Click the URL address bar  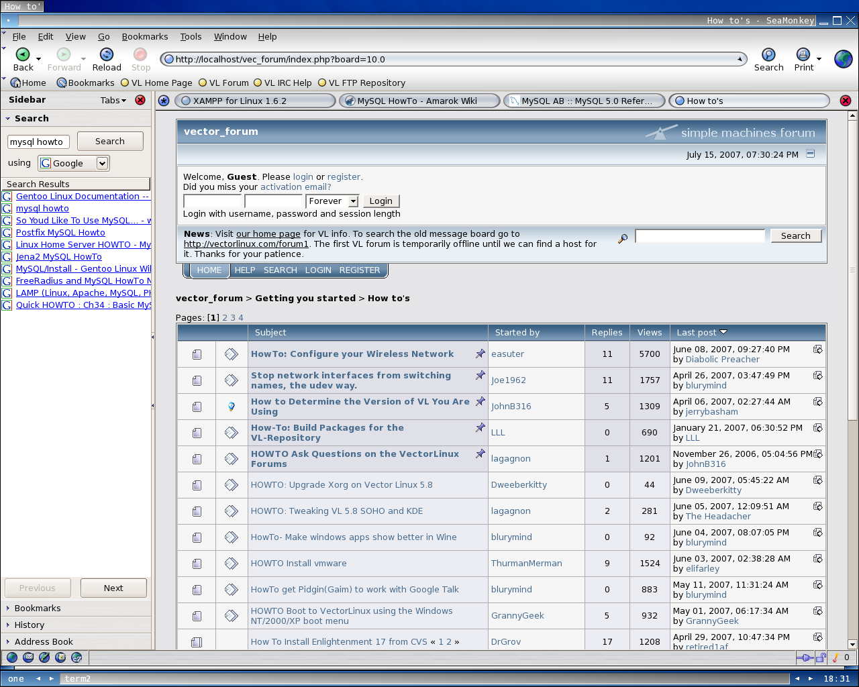point(453,59)
